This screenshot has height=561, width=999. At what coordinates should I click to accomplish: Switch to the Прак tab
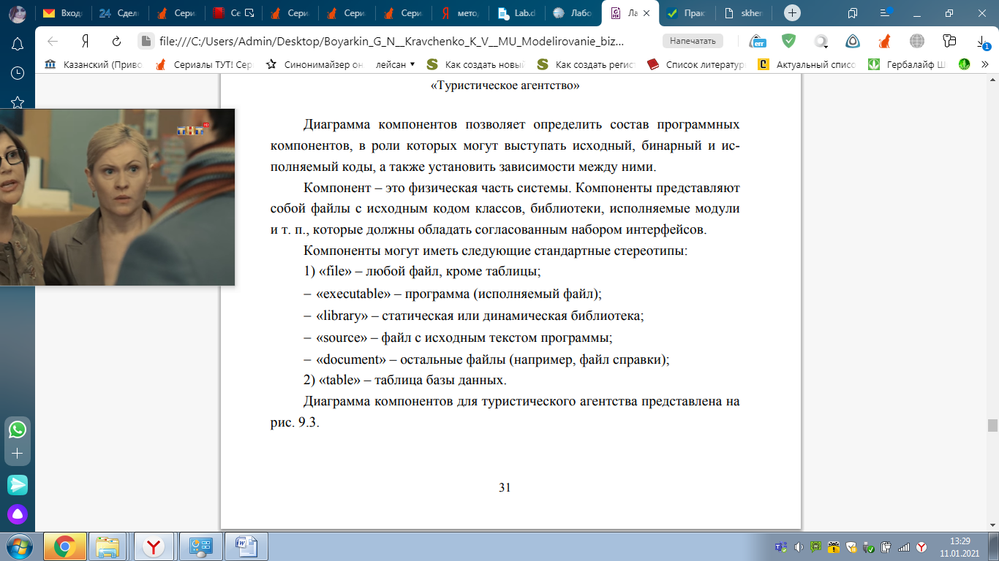coord(687,13)
